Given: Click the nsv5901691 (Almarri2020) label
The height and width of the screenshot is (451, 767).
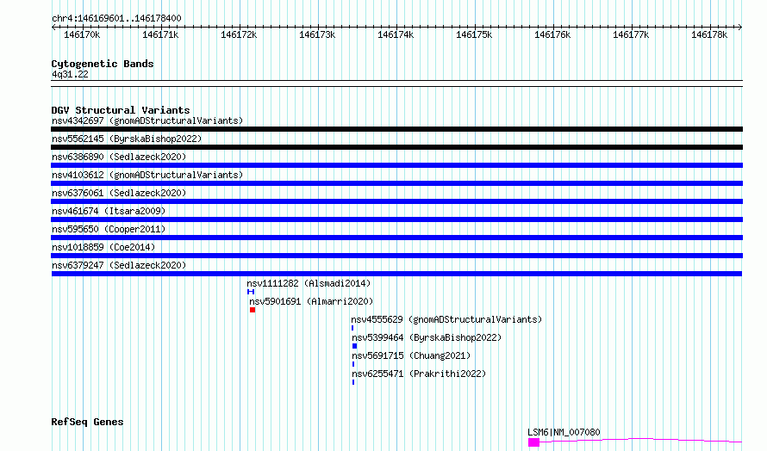Looking at the screenshot, I should (311, 301).
